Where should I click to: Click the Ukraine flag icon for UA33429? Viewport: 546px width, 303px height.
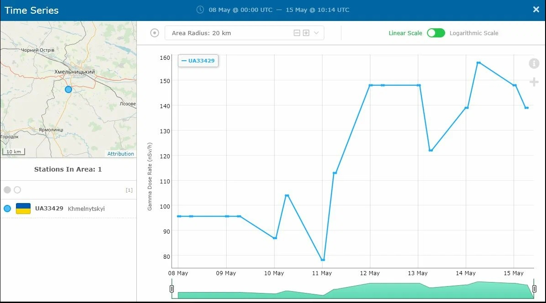(x=23, y=209)
